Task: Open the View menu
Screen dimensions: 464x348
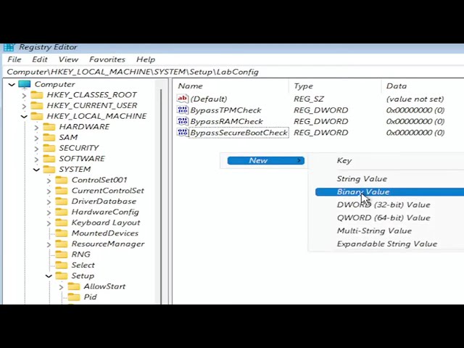Action: (68, 59)
